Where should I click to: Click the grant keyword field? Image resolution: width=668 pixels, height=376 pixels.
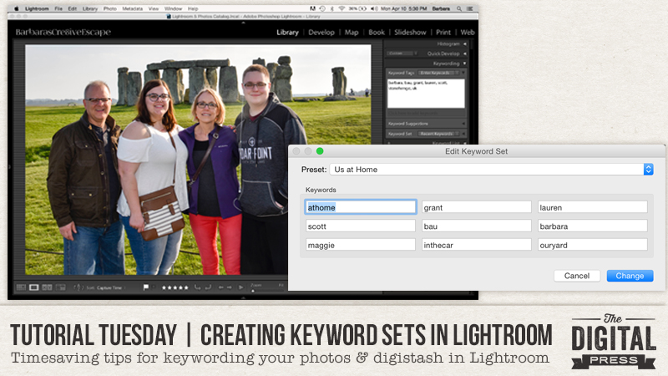click(x=476, y=207)
